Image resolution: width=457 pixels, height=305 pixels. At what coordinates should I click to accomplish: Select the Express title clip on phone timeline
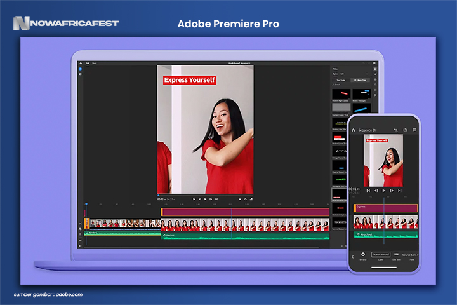(x=386, y=208)
